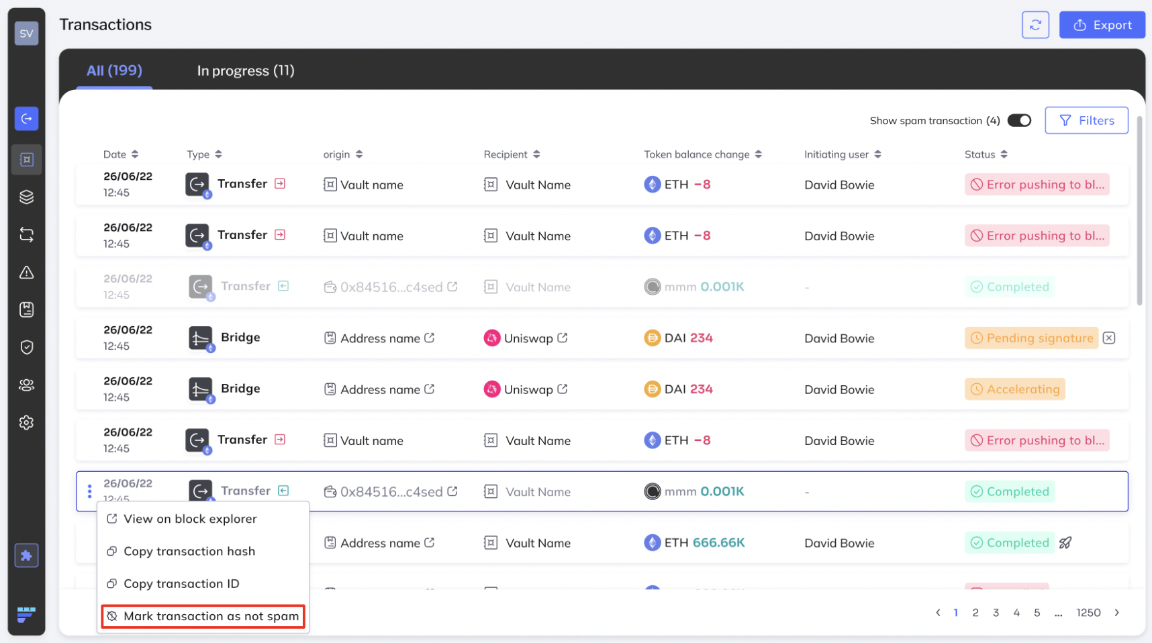This screenshot has width=1152, height=643.
Task: Click page 4 in pagination
Action: click(x=1016, y=612)
